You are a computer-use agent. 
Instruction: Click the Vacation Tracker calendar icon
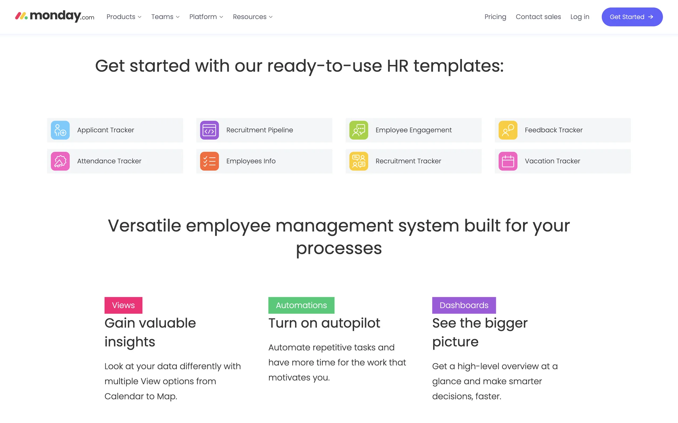point(508,161)
